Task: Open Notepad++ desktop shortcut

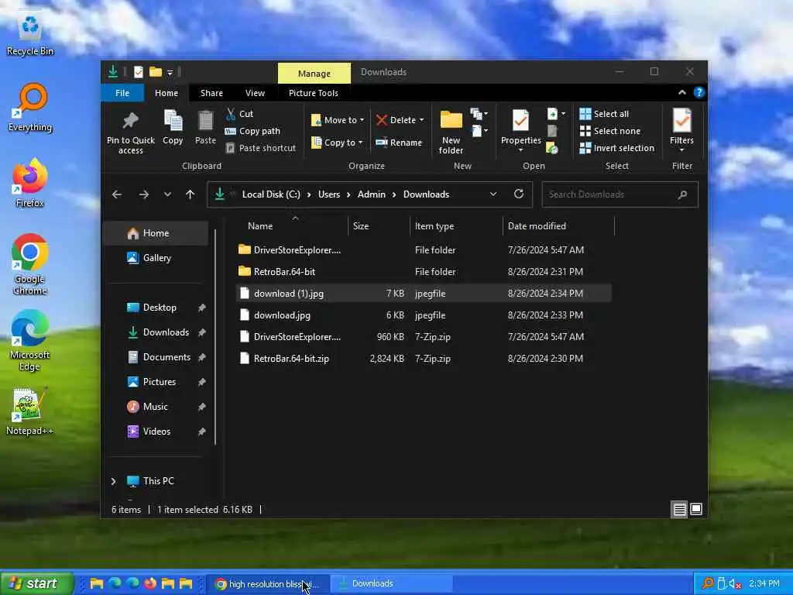Action: (30, 411)
